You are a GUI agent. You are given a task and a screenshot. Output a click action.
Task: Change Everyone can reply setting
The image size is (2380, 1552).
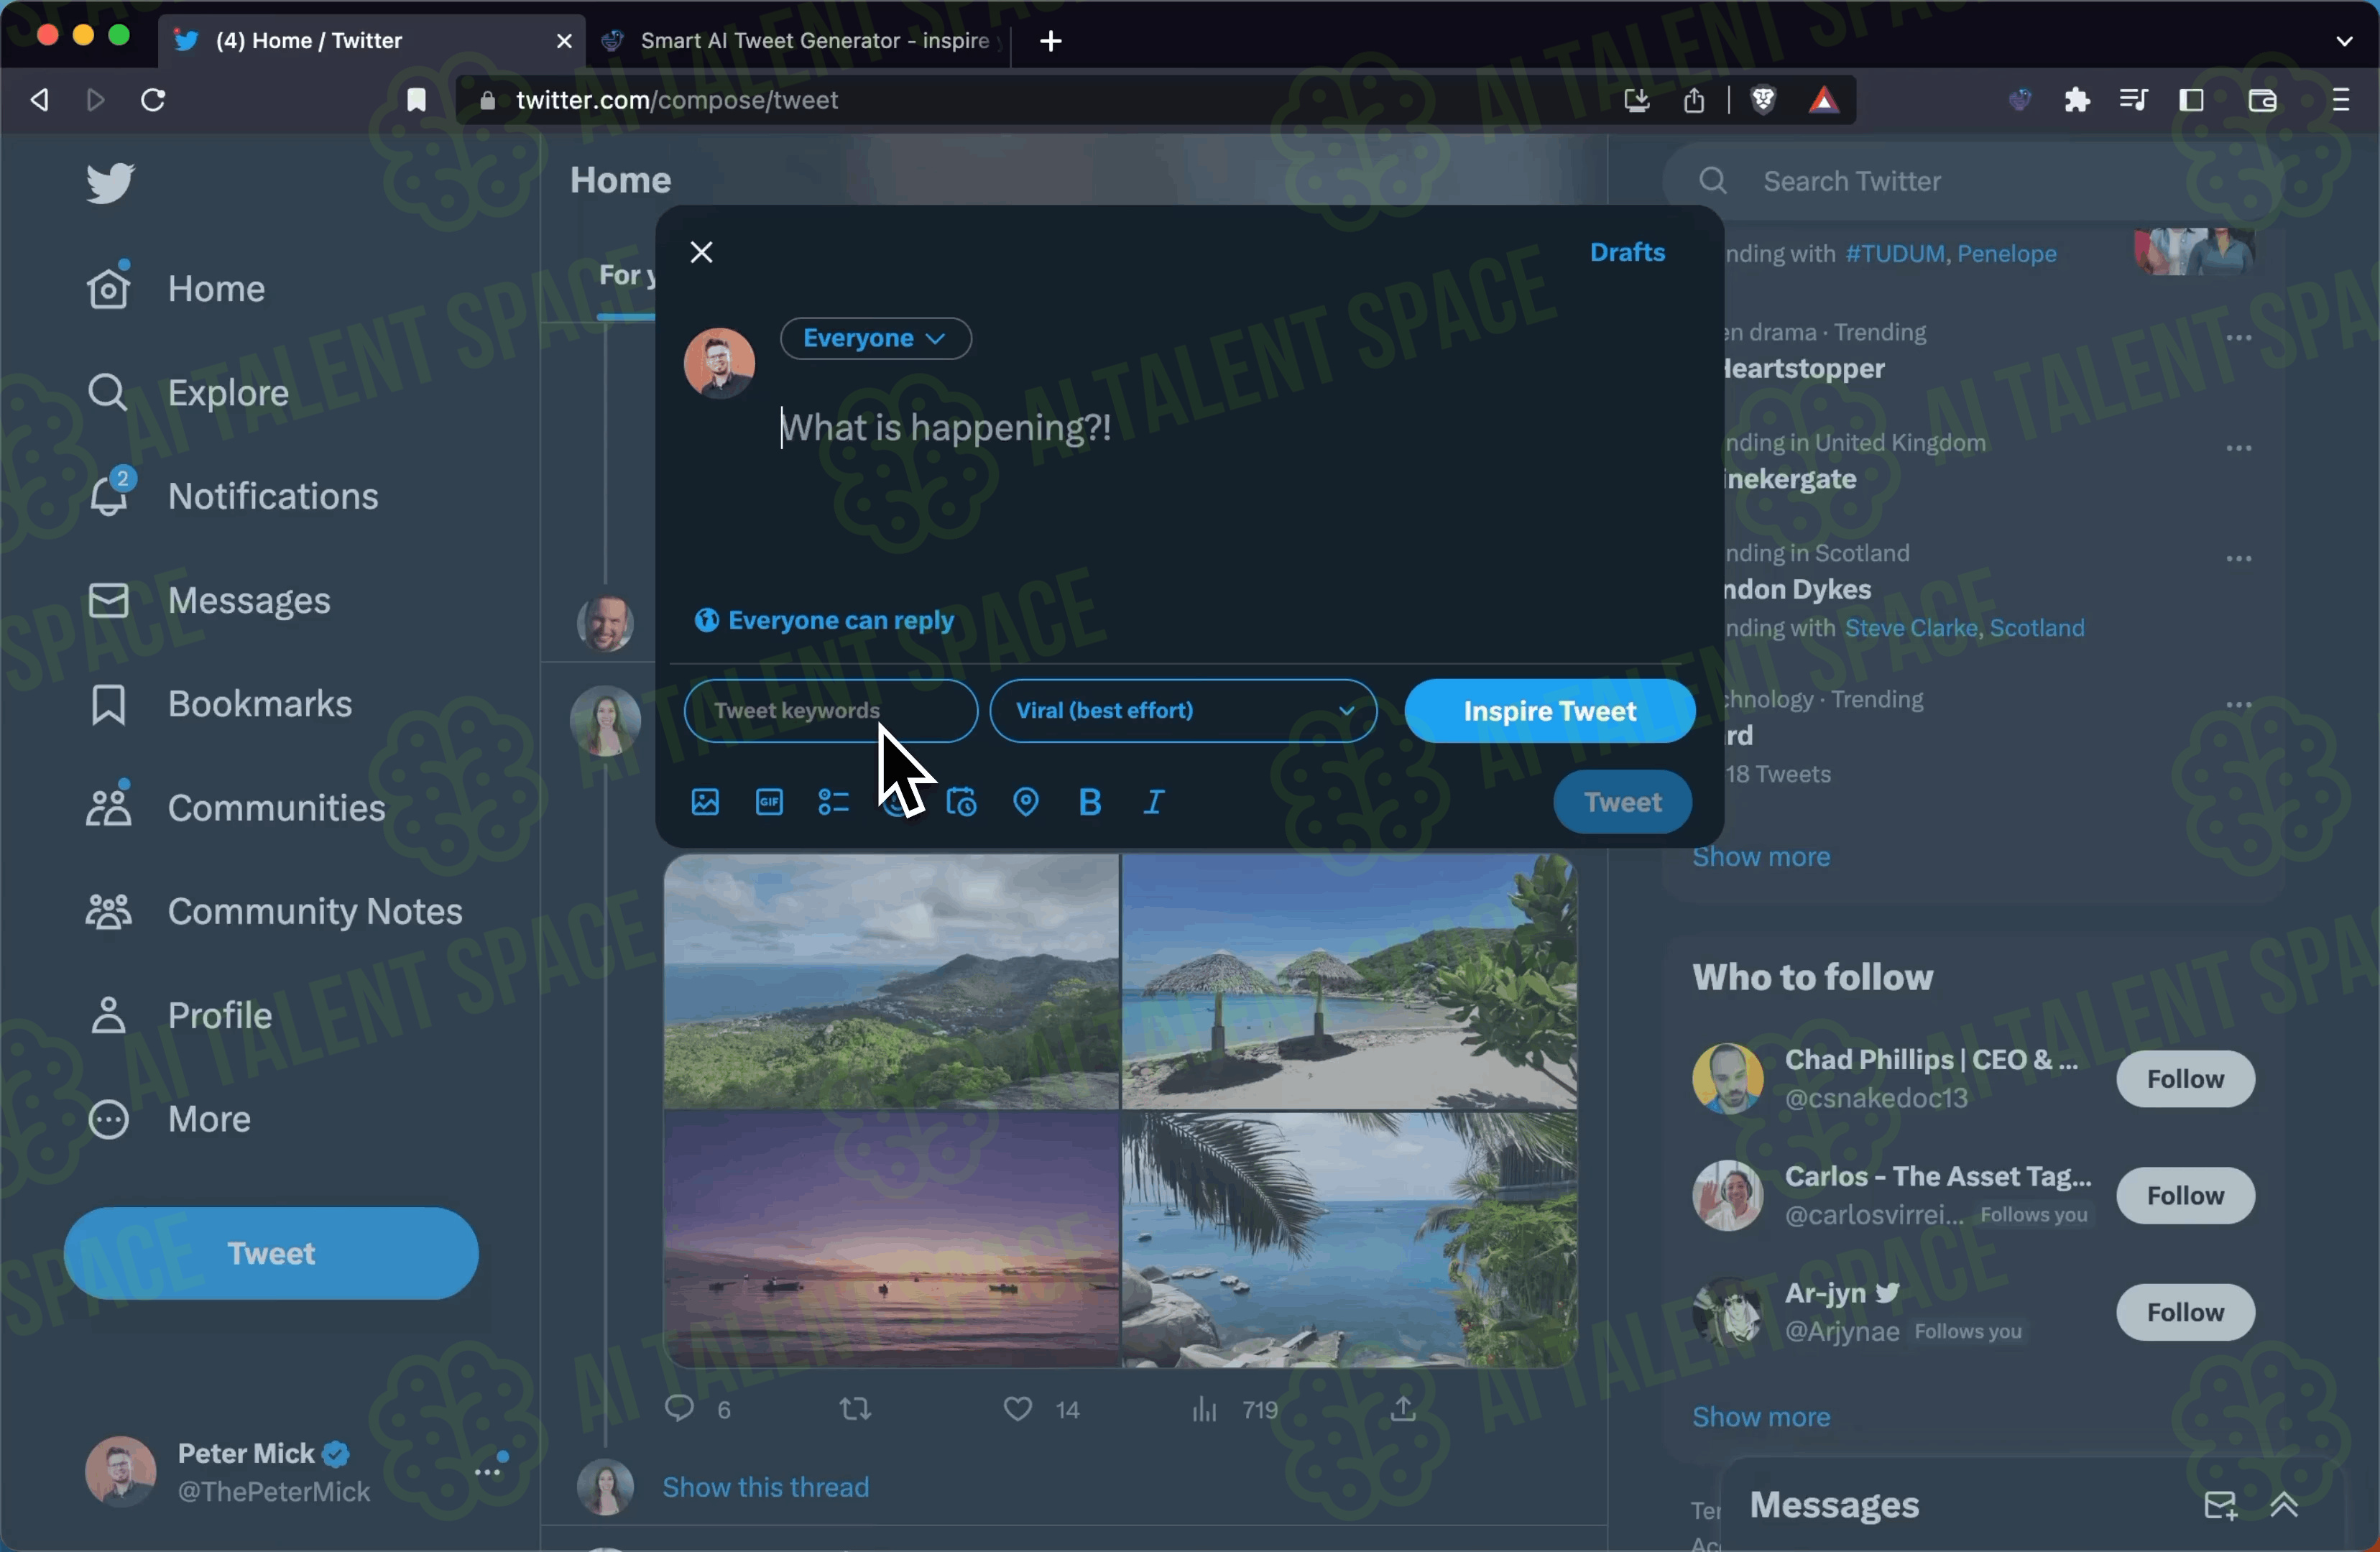(825, 621)
